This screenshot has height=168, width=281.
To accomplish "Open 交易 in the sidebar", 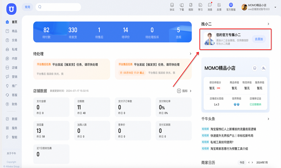I will (11, 40).
